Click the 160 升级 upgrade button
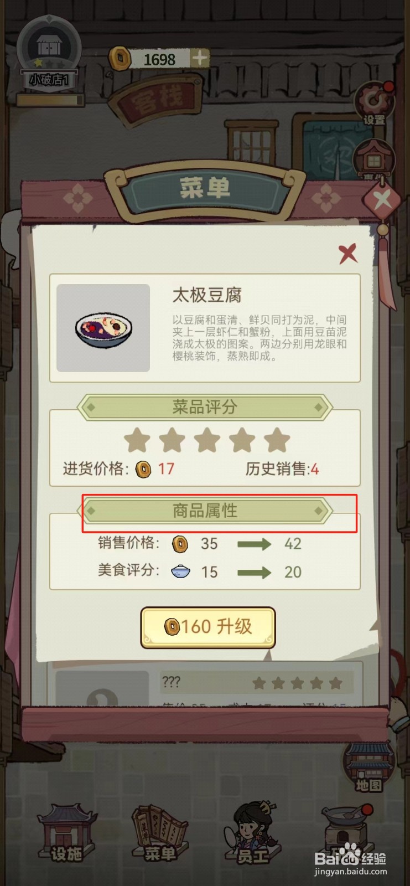 click(208, 627)
